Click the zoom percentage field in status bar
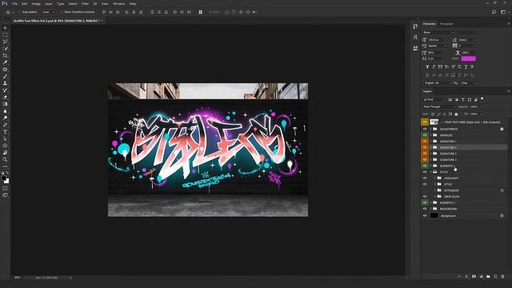This screenshot has height=288, width=512. 18,278
